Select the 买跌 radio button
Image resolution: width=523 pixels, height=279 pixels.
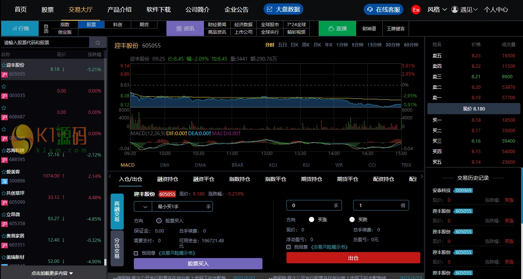[x=352, y=220]
